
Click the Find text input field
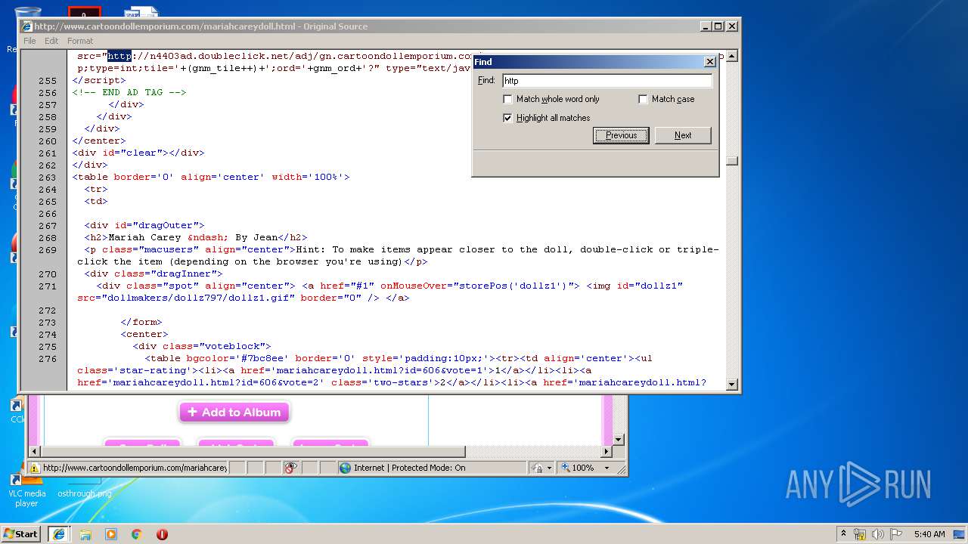pyautogui.click(x=607, y=81)
